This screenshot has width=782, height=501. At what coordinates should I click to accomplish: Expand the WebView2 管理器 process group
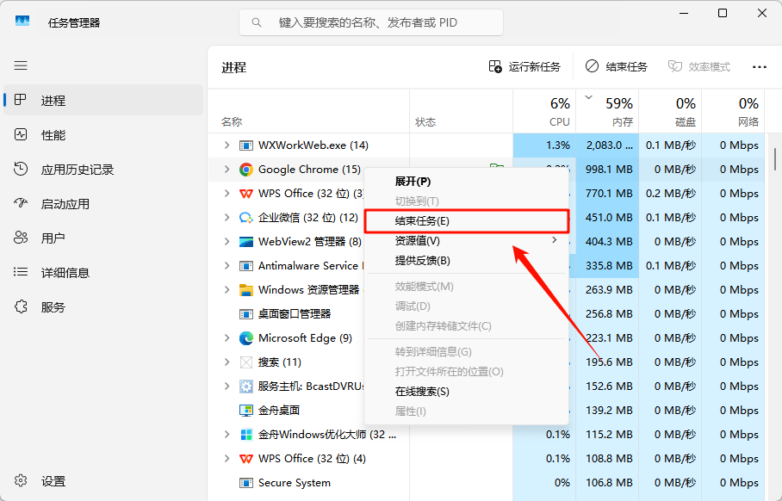[227, 242]
